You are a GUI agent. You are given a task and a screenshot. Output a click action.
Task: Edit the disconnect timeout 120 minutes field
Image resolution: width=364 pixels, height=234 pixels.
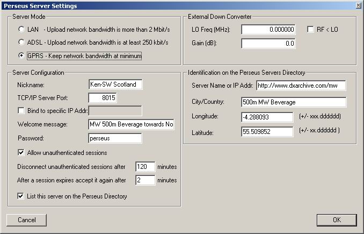145,167
